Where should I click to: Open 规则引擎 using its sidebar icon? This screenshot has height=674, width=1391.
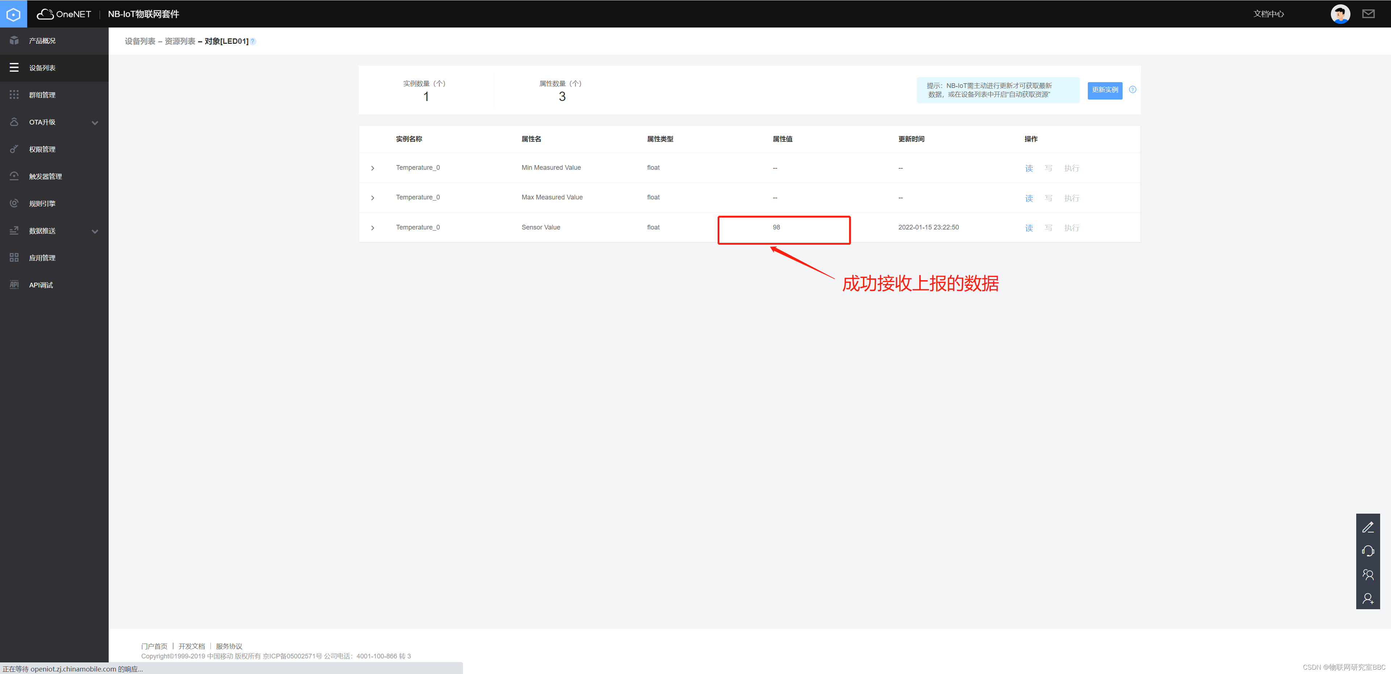[x=14, y=203]
